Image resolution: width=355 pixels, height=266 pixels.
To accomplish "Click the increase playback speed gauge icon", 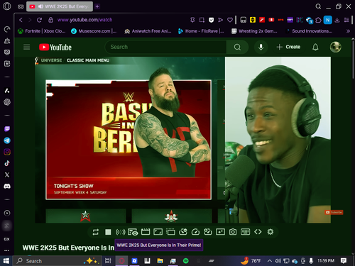I will coord(208,232).
